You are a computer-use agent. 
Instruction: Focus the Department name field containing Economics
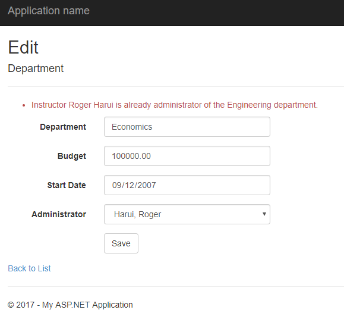(187, 127)
